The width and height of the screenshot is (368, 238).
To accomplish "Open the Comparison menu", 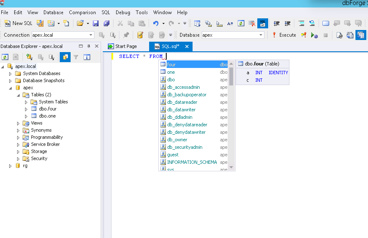I will click(x=82, y=13).
